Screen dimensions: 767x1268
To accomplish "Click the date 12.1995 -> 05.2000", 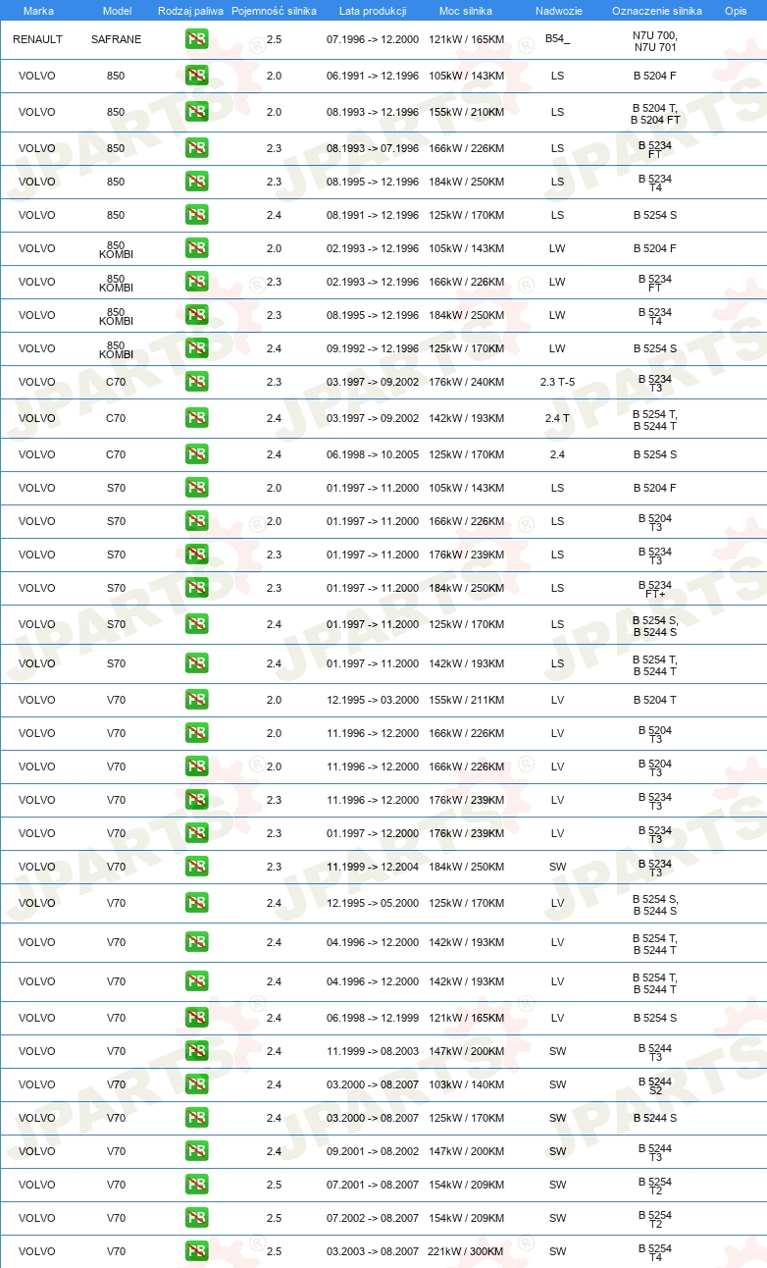I will [373, 903].
